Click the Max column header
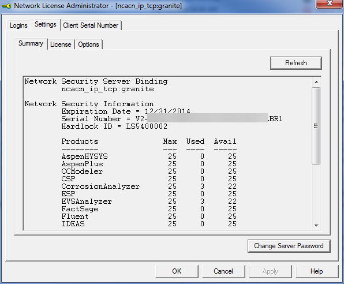344x284 pixels. [170, 141]
